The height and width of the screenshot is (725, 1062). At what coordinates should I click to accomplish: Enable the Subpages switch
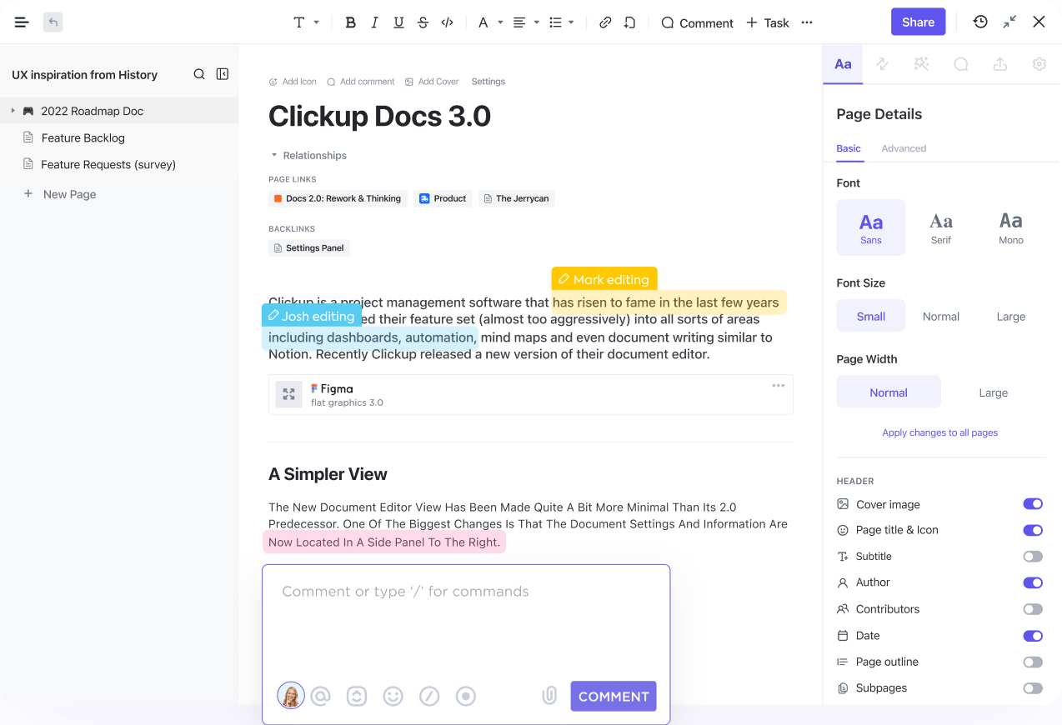1033,688
